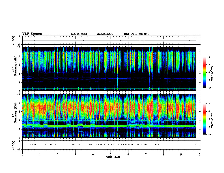The width and height of the screenshot is (224, 173).
Task: Click the ch.2 frequency tick label "2"
Action: coord(20,129)
